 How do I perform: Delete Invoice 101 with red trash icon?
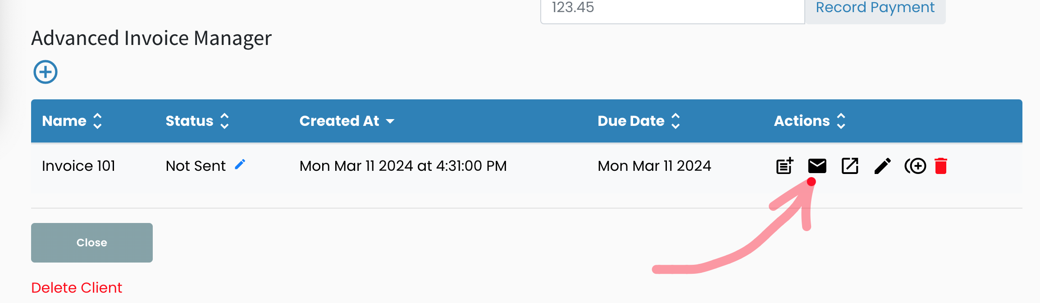tap(941, 166)
